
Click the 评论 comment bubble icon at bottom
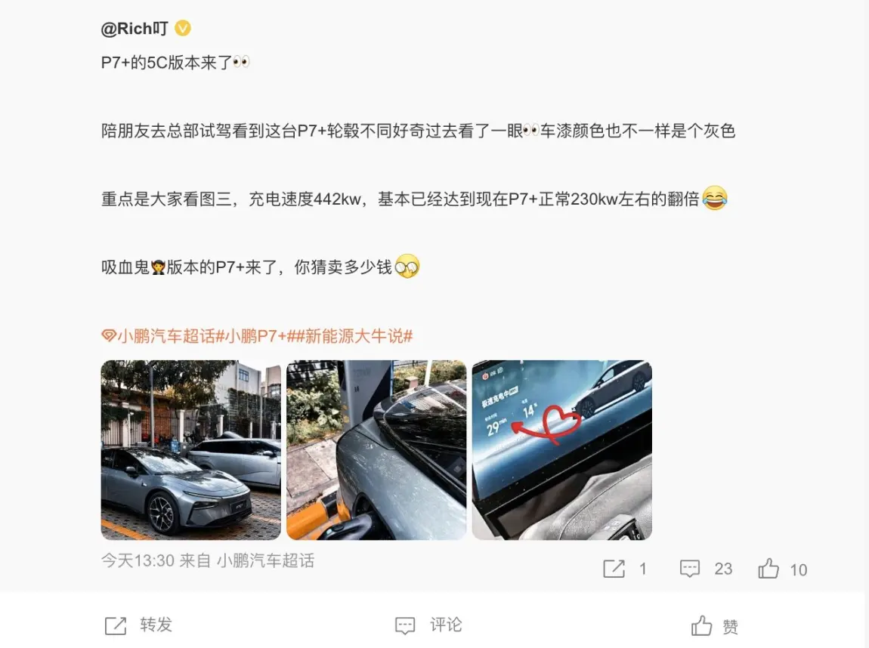tap(405, 626)
